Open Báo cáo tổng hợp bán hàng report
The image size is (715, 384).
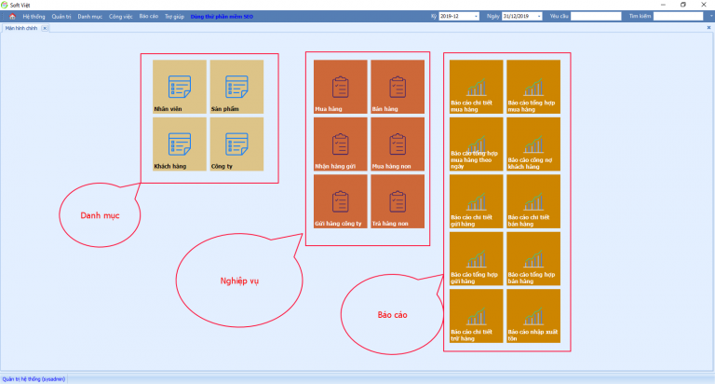pos(533,259)
